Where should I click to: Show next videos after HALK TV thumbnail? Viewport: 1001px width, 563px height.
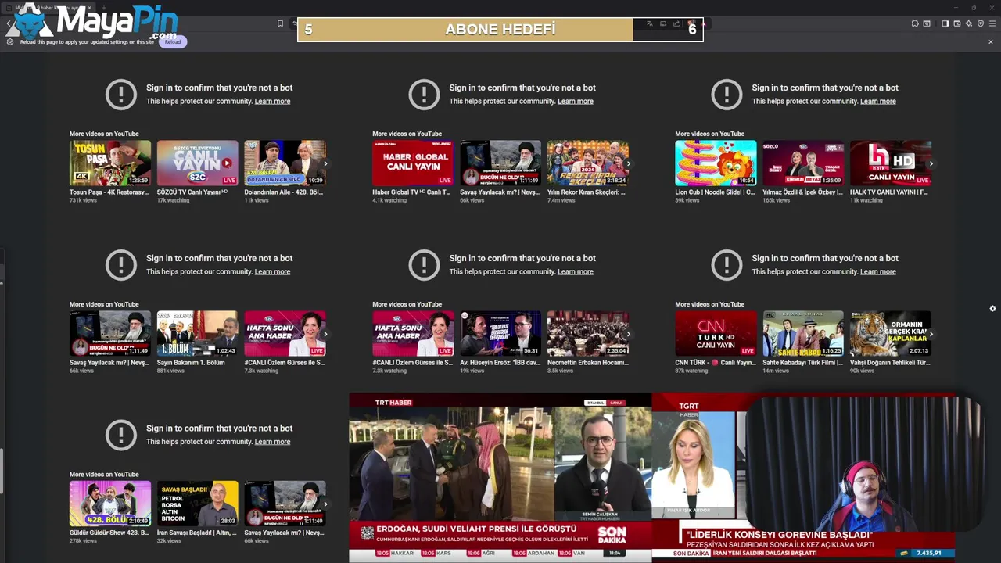click(931, 163)
